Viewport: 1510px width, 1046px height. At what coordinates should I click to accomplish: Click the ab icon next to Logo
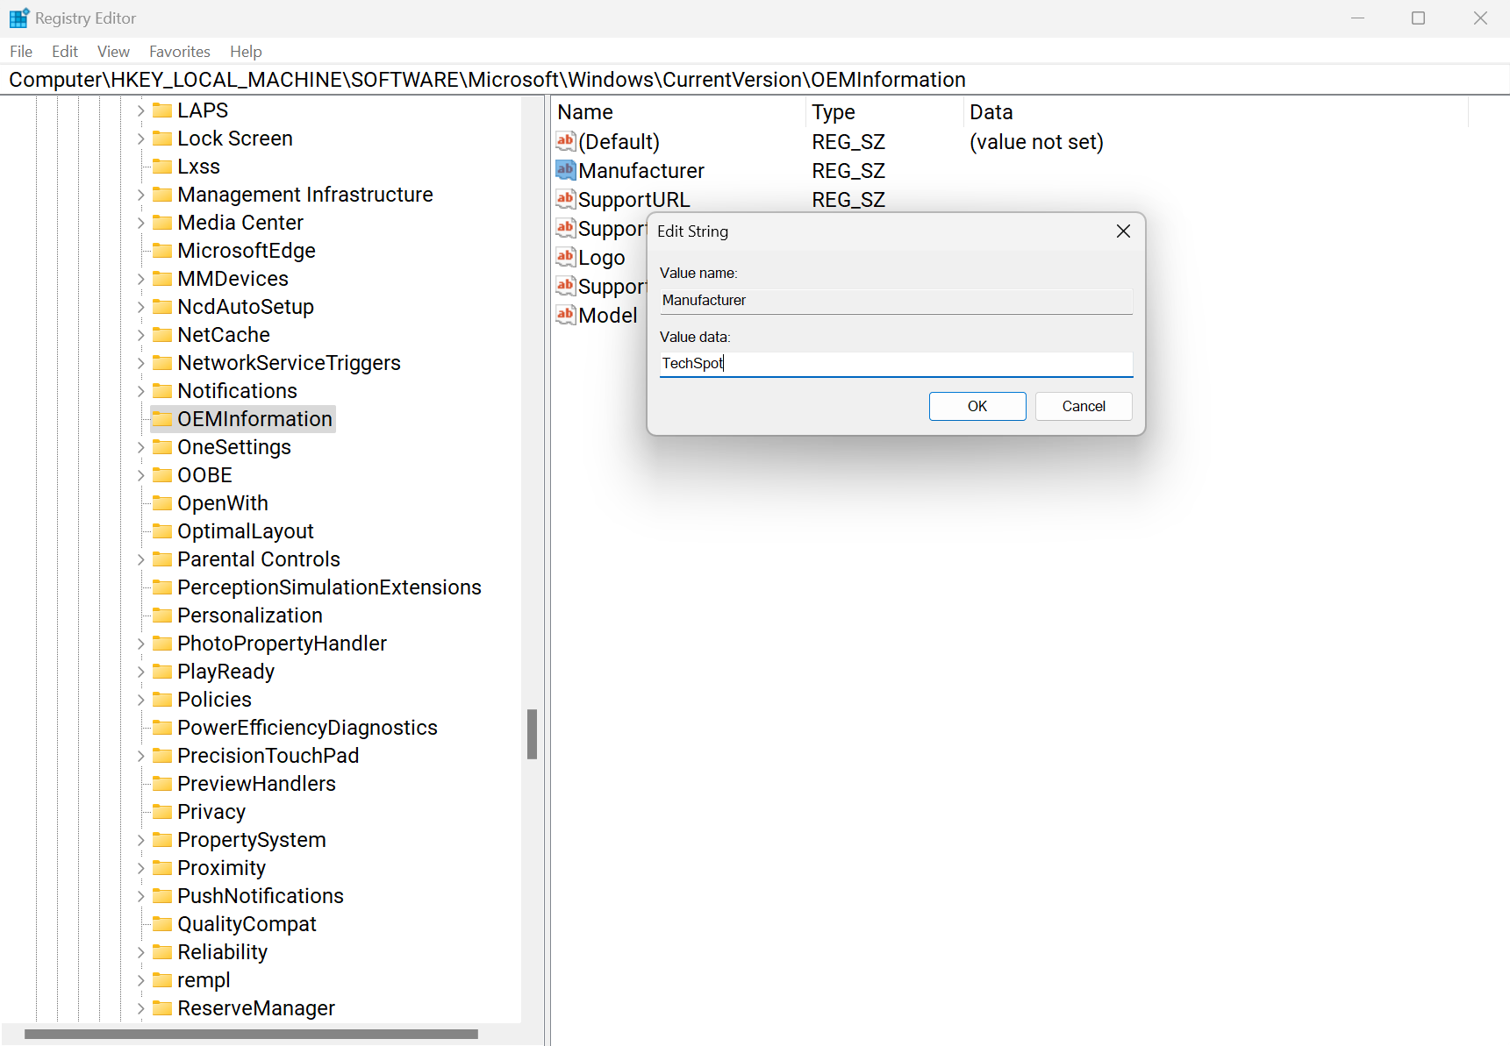click(x=565, y=257)
